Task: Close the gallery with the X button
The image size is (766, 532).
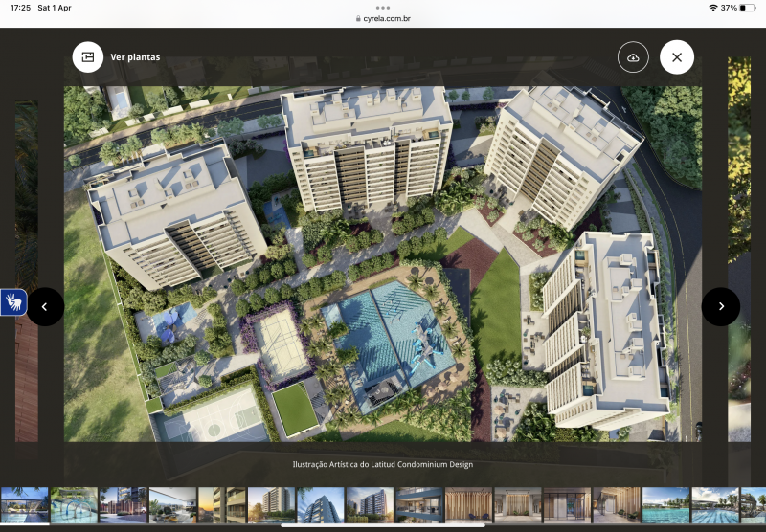Action: tap(677, 57)
